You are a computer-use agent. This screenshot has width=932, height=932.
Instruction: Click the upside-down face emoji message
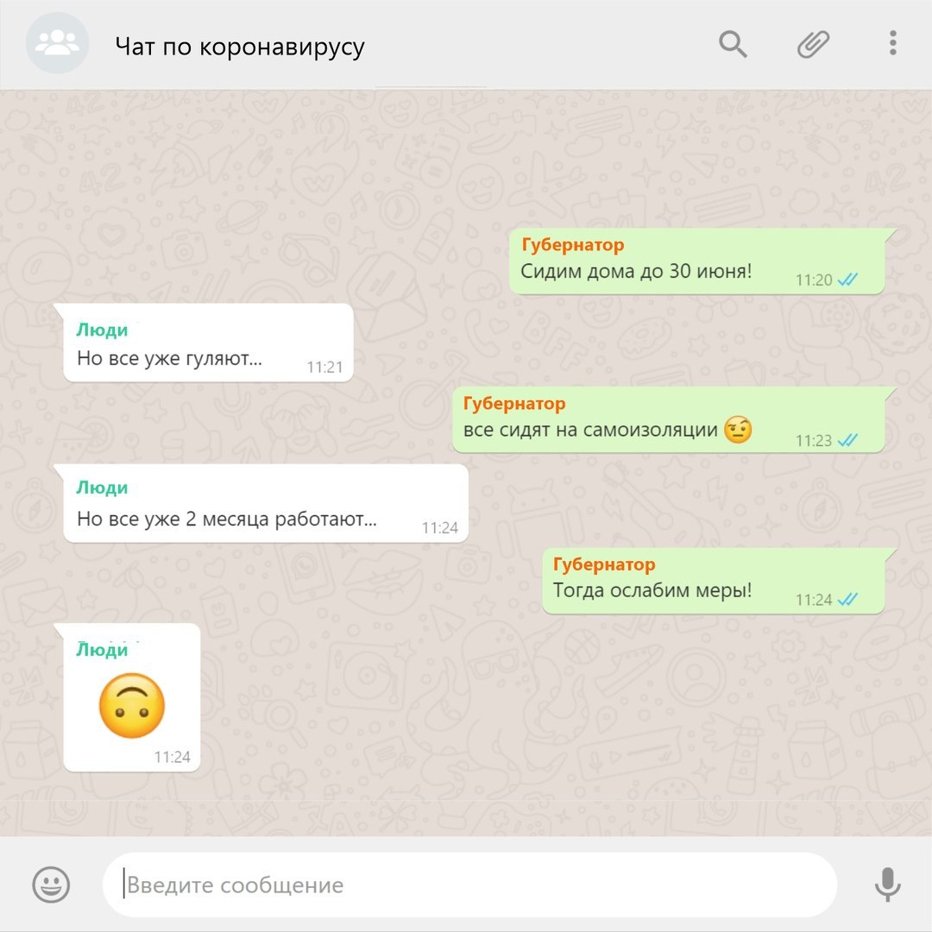(x=132, y=706)
